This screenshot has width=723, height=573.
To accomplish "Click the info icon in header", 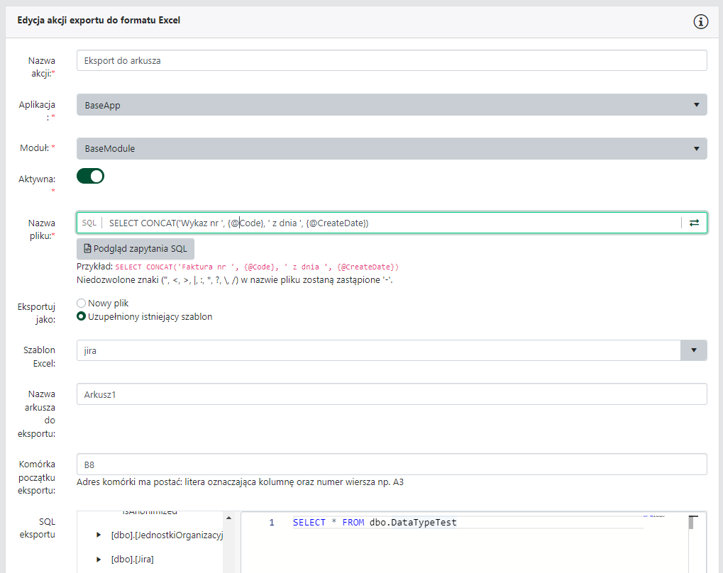I will pyautogui.click(x=700, y=21).
